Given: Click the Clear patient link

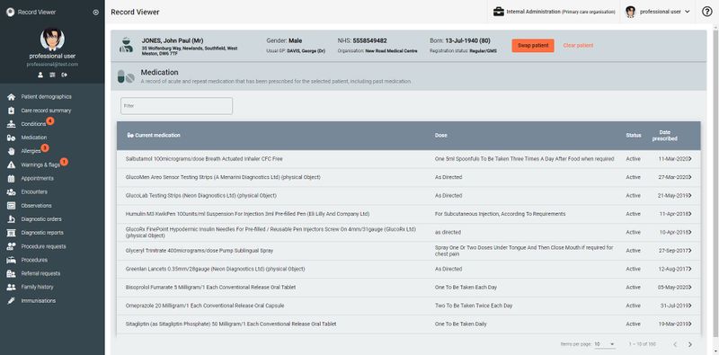Looking at the screenshot, I should (578, 46).
